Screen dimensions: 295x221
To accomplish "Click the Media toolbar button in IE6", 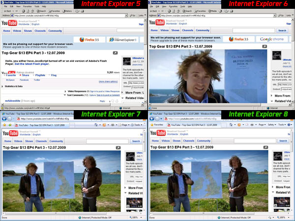I will pyautogui.click(x=213, y=10).
